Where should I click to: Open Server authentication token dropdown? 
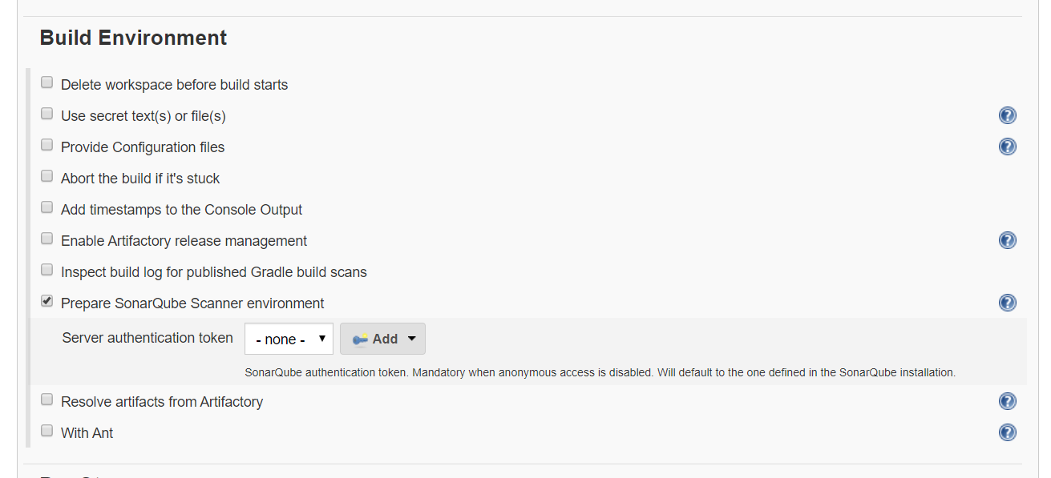tap(289, 339)
